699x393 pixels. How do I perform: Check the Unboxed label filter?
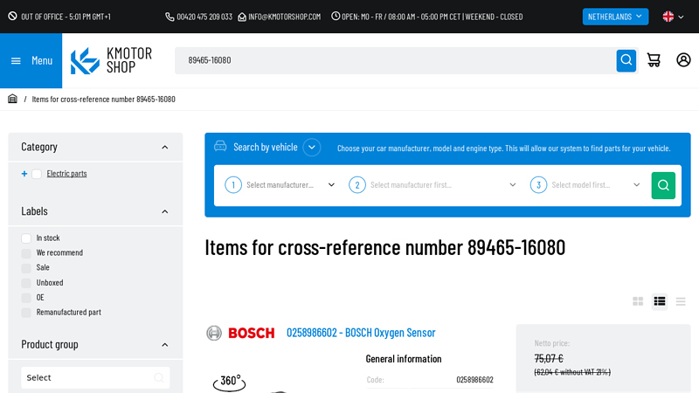point(26,283)
